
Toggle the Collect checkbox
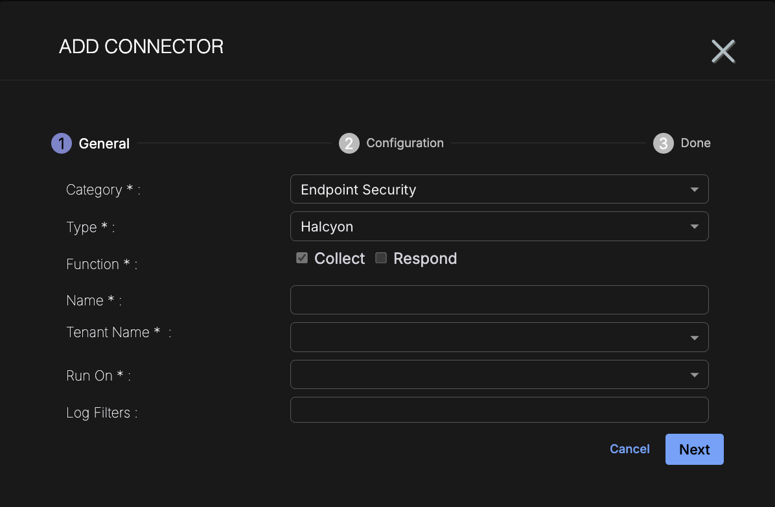(302, 258)
